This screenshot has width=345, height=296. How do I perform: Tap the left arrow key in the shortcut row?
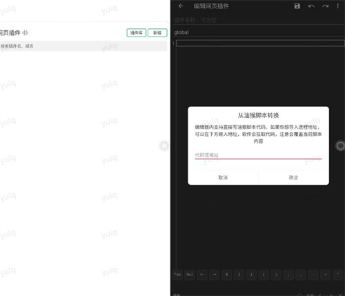point(202,275)
